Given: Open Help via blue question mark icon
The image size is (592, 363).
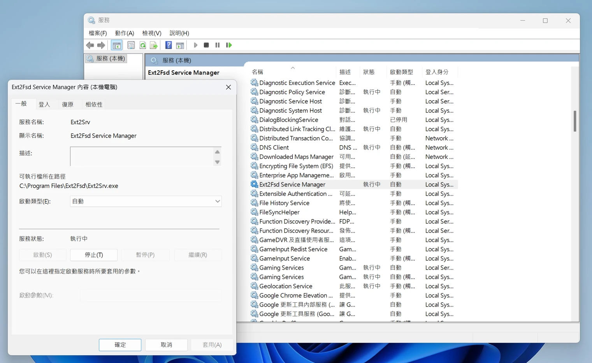Looking at the screenshot, I should [x=169, y=45].
